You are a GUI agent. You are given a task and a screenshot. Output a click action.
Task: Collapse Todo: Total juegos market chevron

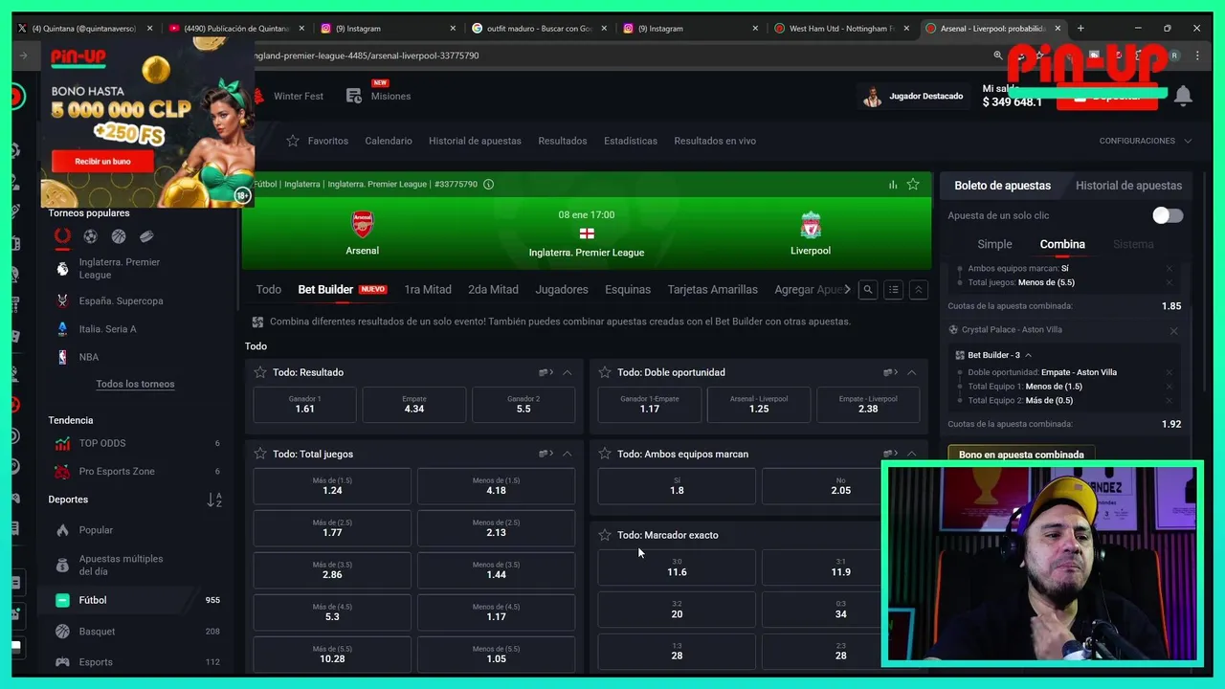click(x=568, y=454)
